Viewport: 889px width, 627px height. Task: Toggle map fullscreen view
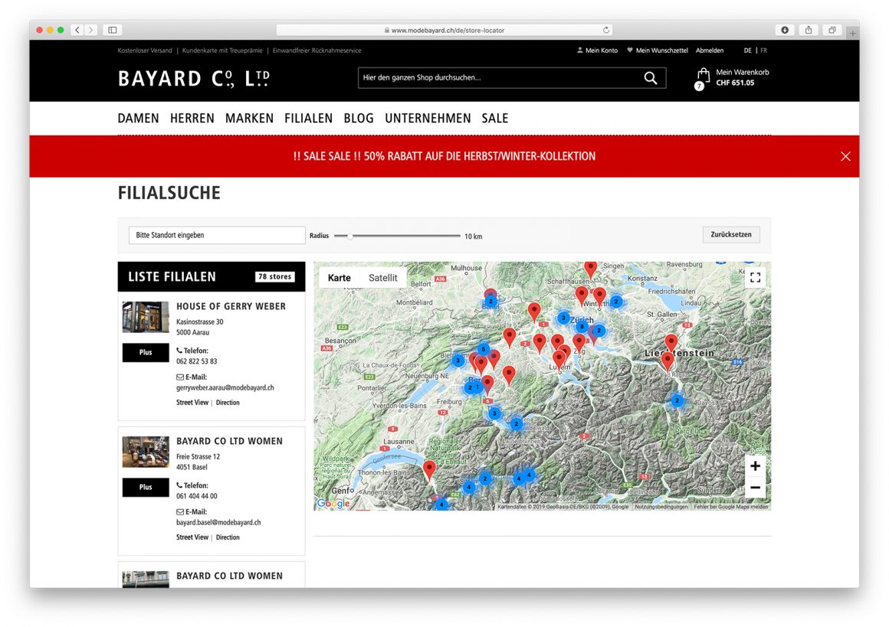[x=755, y=278]
